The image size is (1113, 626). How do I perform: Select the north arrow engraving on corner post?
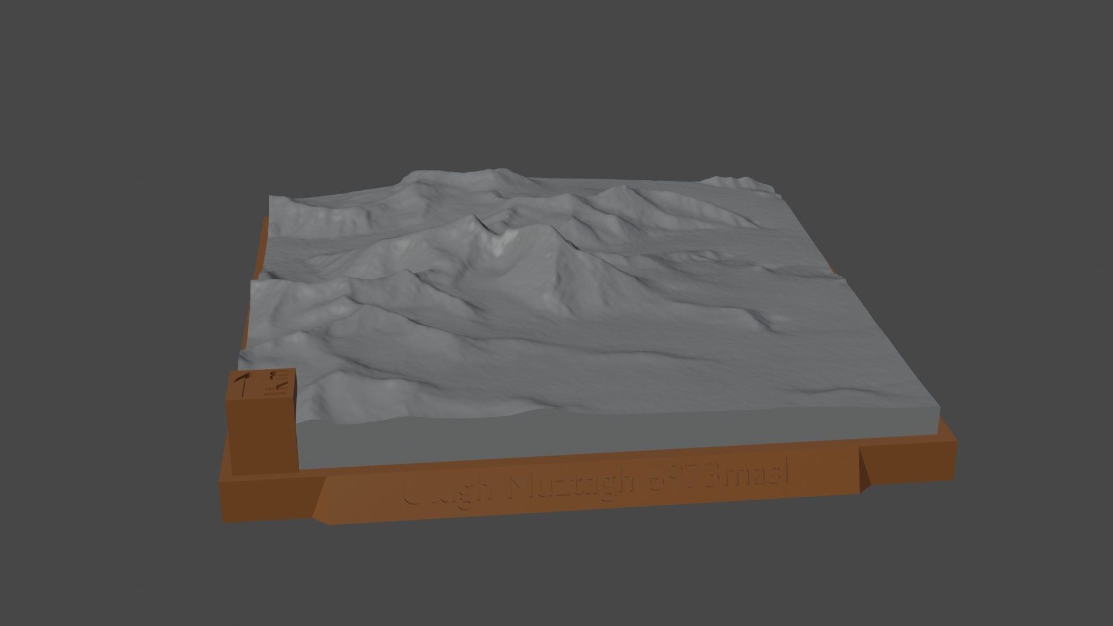243,385
